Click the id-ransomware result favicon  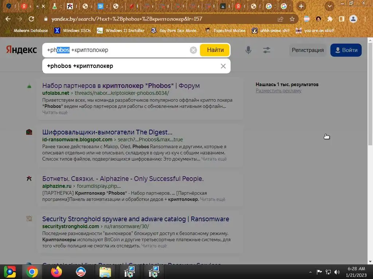coord(29,132)
